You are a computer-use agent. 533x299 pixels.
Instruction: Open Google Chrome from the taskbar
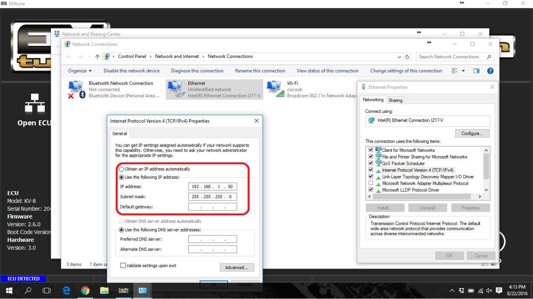click(x=85, y=290)
